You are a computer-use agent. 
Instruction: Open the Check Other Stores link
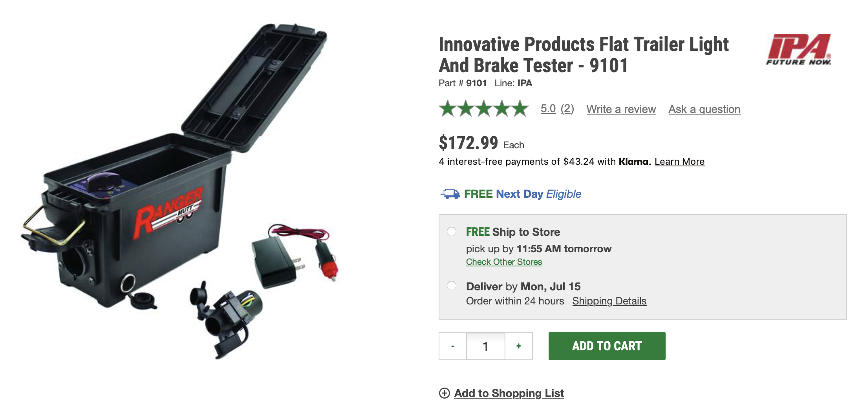[x=504, y=262]
